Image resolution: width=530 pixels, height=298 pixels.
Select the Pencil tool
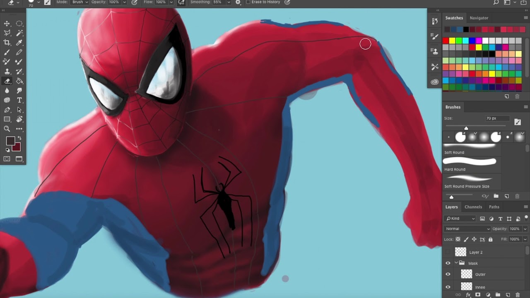[19, 53]
